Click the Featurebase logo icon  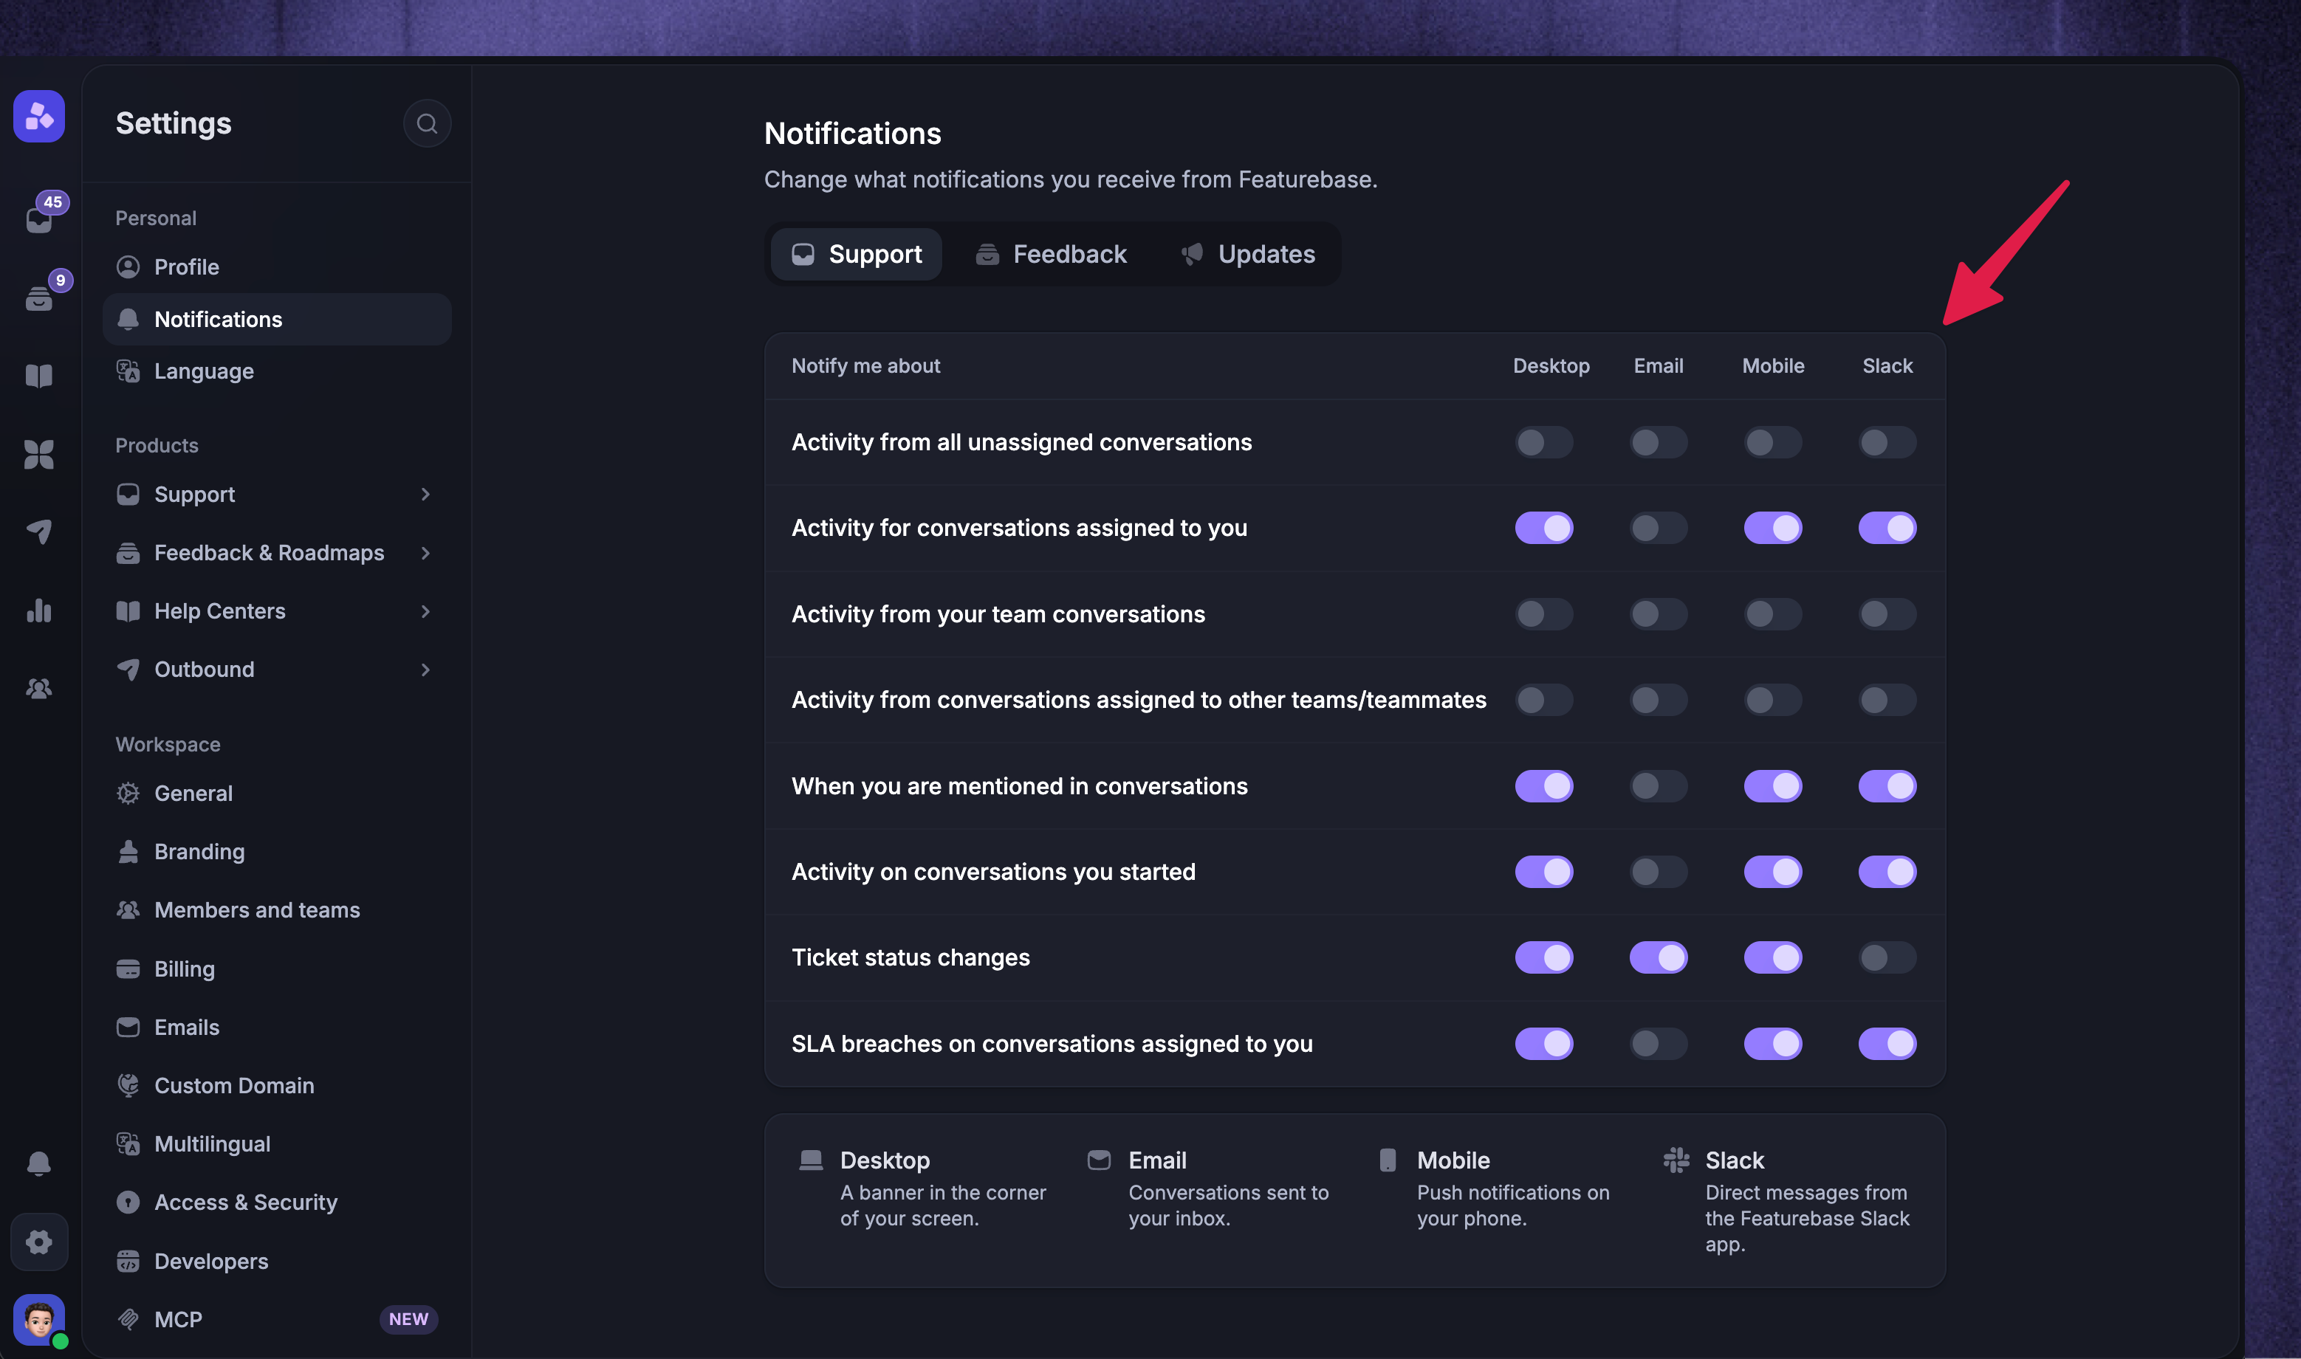click(38, 117)
